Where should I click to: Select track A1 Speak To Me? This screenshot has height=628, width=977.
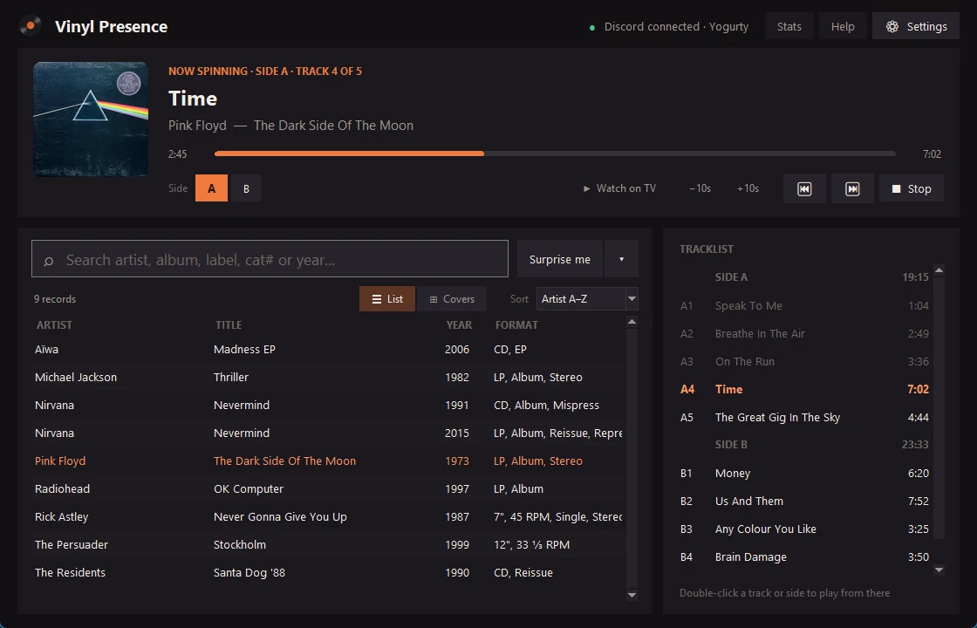pos(804,306)
